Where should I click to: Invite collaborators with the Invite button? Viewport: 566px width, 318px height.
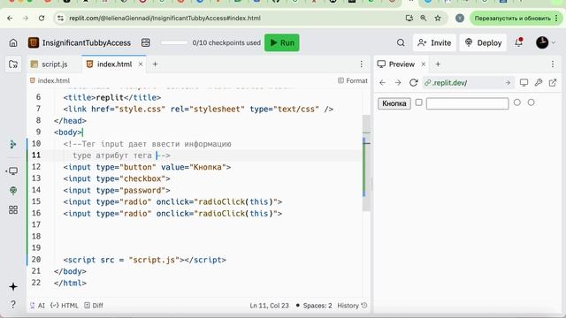click(434, 43)
